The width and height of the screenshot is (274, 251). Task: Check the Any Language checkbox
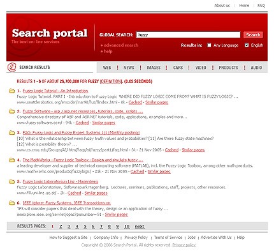[x=209, y=45]
